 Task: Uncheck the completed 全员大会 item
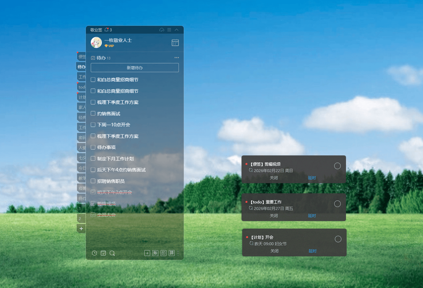click(x=93, y=215)
